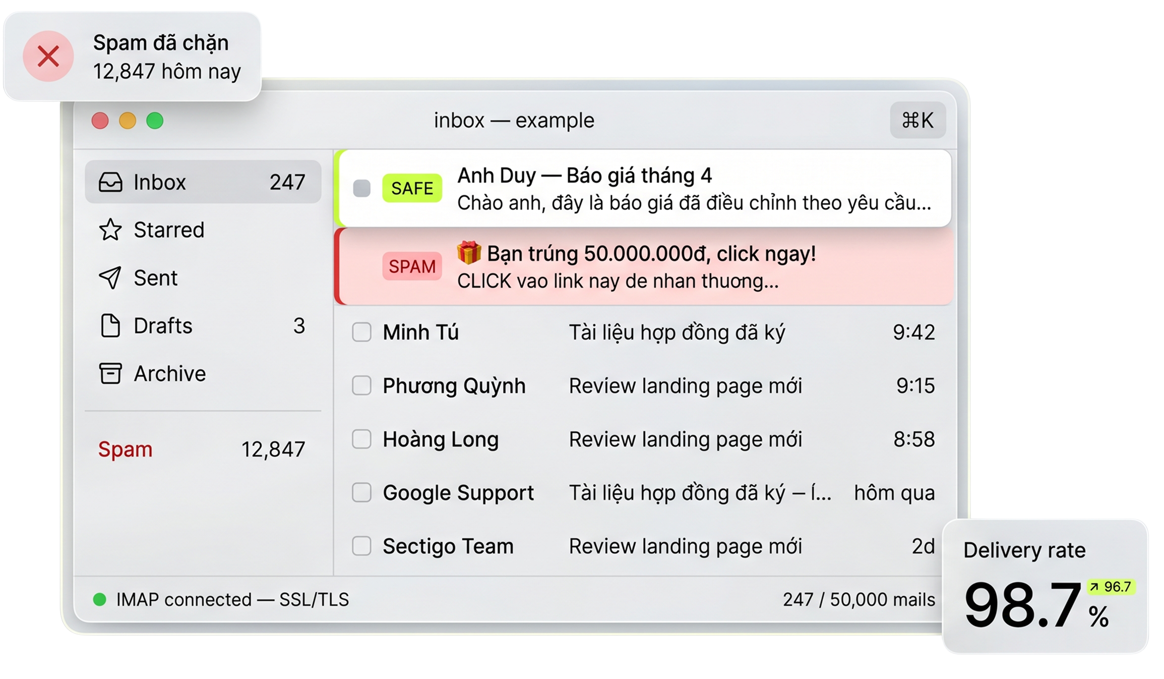The height and width of the screenshot is (679, 1164).
Task: Click the green IMAP connected status dot
Action: click(100, 600)
